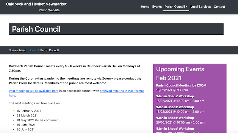Screen dimensions: 238x133
Task: Open 'Past meetings will be available here' link
Action: point(34,91)
